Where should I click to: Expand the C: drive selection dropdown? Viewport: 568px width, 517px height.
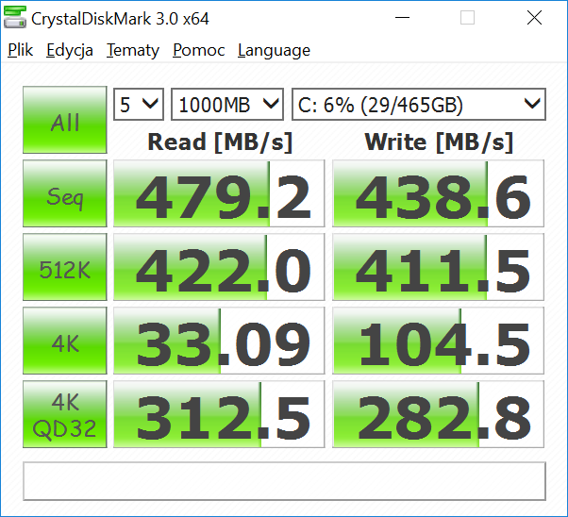coord(419,105)
